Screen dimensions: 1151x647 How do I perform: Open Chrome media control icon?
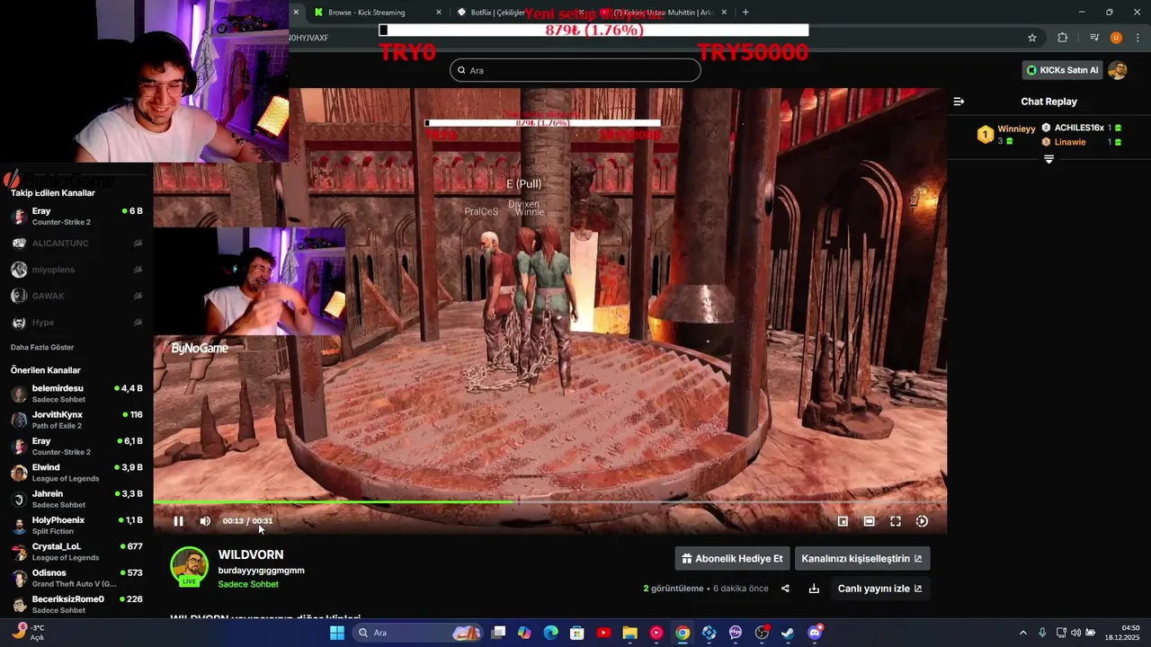click(x=1094, y=38)
